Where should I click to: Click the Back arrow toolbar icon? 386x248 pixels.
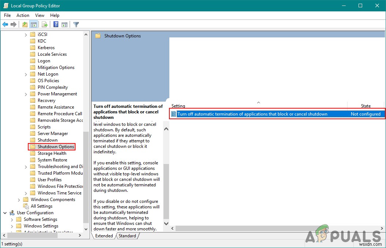pyautogui.click(x=5, y=24)
